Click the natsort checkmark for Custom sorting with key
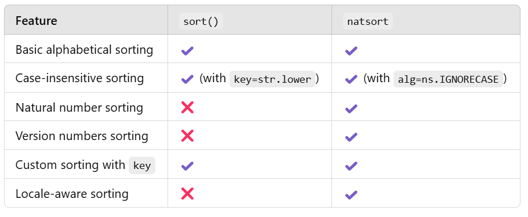Viewport: 528px width, 217px height. [351, 165]
